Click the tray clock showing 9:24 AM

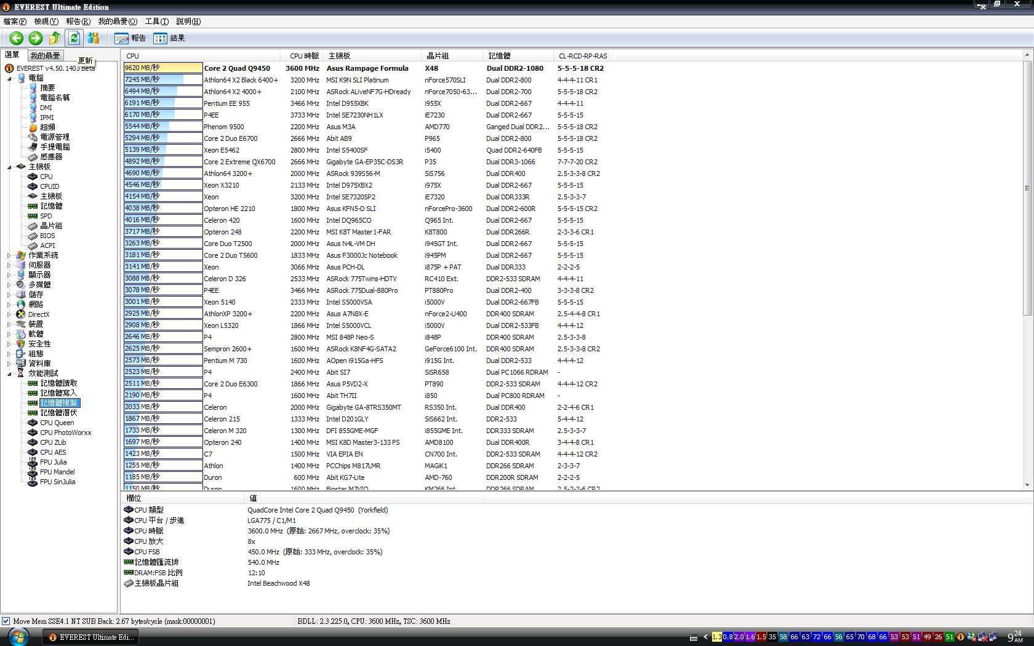pyautogui.click(x=1014, y=637)
